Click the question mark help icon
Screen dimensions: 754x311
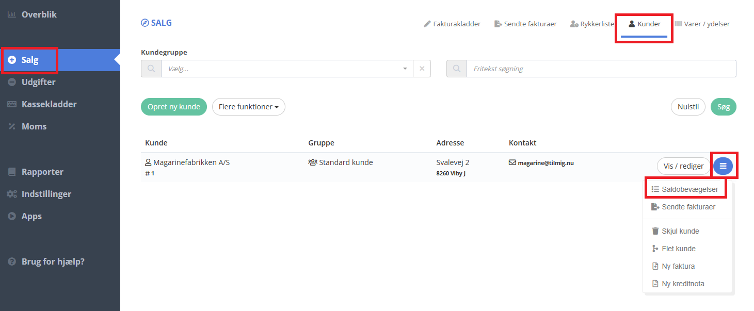point(12,261)
